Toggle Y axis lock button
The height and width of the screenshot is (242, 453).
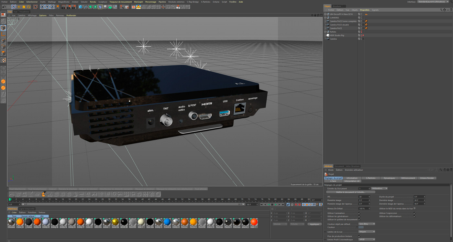47,7
